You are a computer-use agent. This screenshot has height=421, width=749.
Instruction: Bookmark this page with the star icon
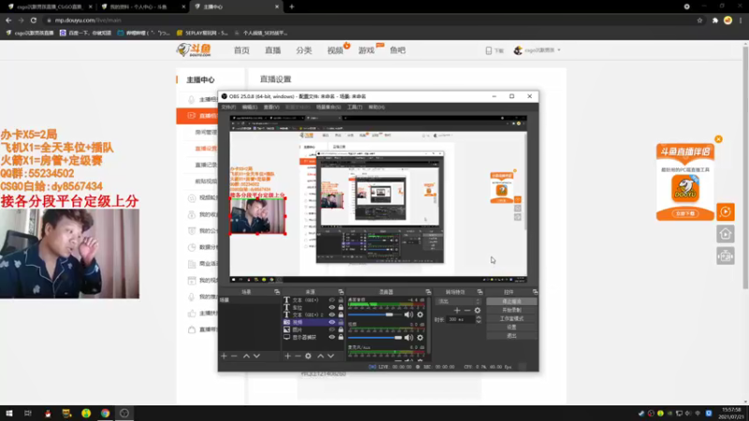point(699,21)
